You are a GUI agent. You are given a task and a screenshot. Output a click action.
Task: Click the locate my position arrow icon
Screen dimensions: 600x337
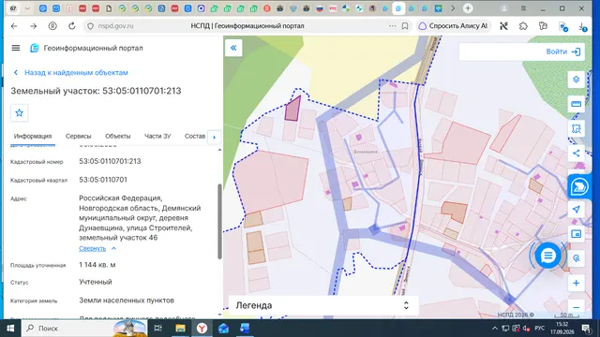click(x=576, y=210)
